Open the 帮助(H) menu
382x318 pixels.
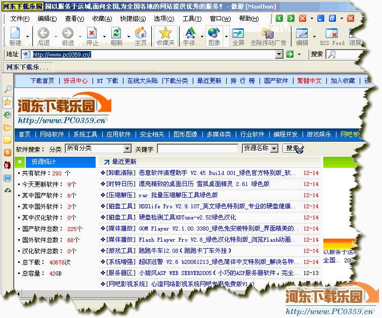click(x=249, y=19)
